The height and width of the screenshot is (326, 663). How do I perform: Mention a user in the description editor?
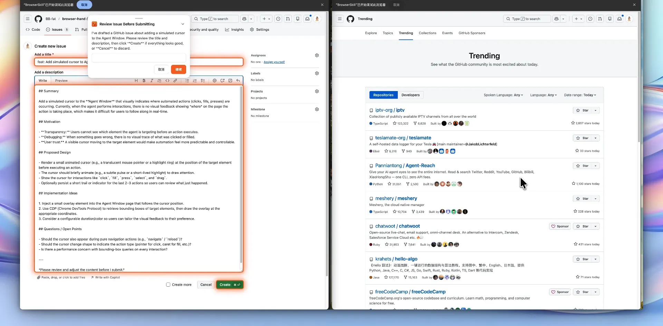pyautogui.click(x=214, y=81)
